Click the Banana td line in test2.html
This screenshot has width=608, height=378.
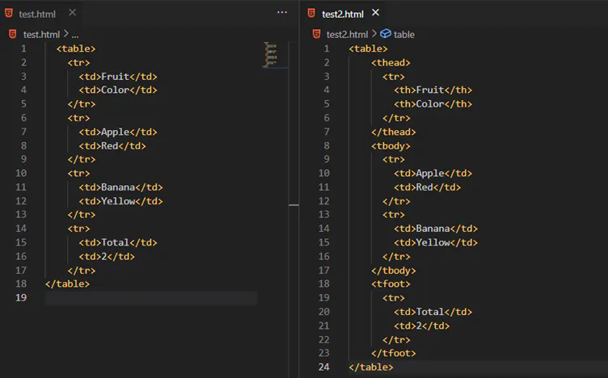tap(436, 229)
